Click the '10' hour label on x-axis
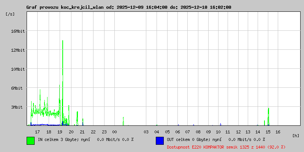Screen dimensions: 304x152 click(218, 132)
